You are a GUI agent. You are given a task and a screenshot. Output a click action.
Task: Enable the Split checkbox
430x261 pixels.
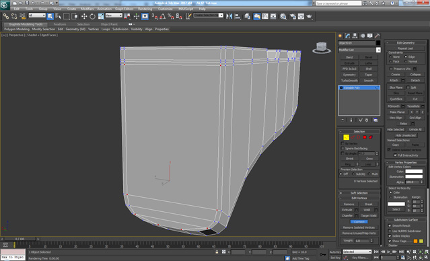pyautogui.click(x=408, y=87)
